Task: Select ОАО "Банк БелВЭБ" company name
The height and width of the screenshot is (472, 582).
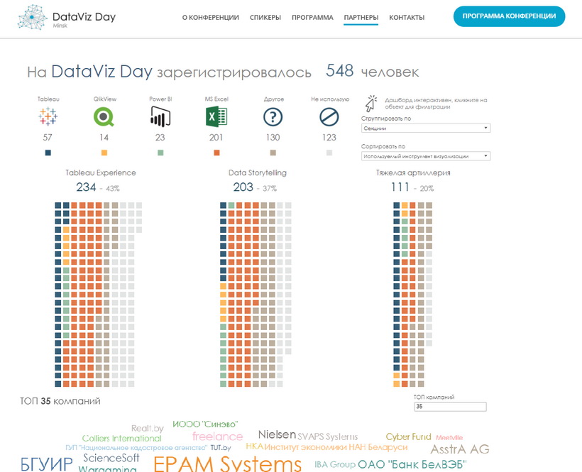Action: 412,464
